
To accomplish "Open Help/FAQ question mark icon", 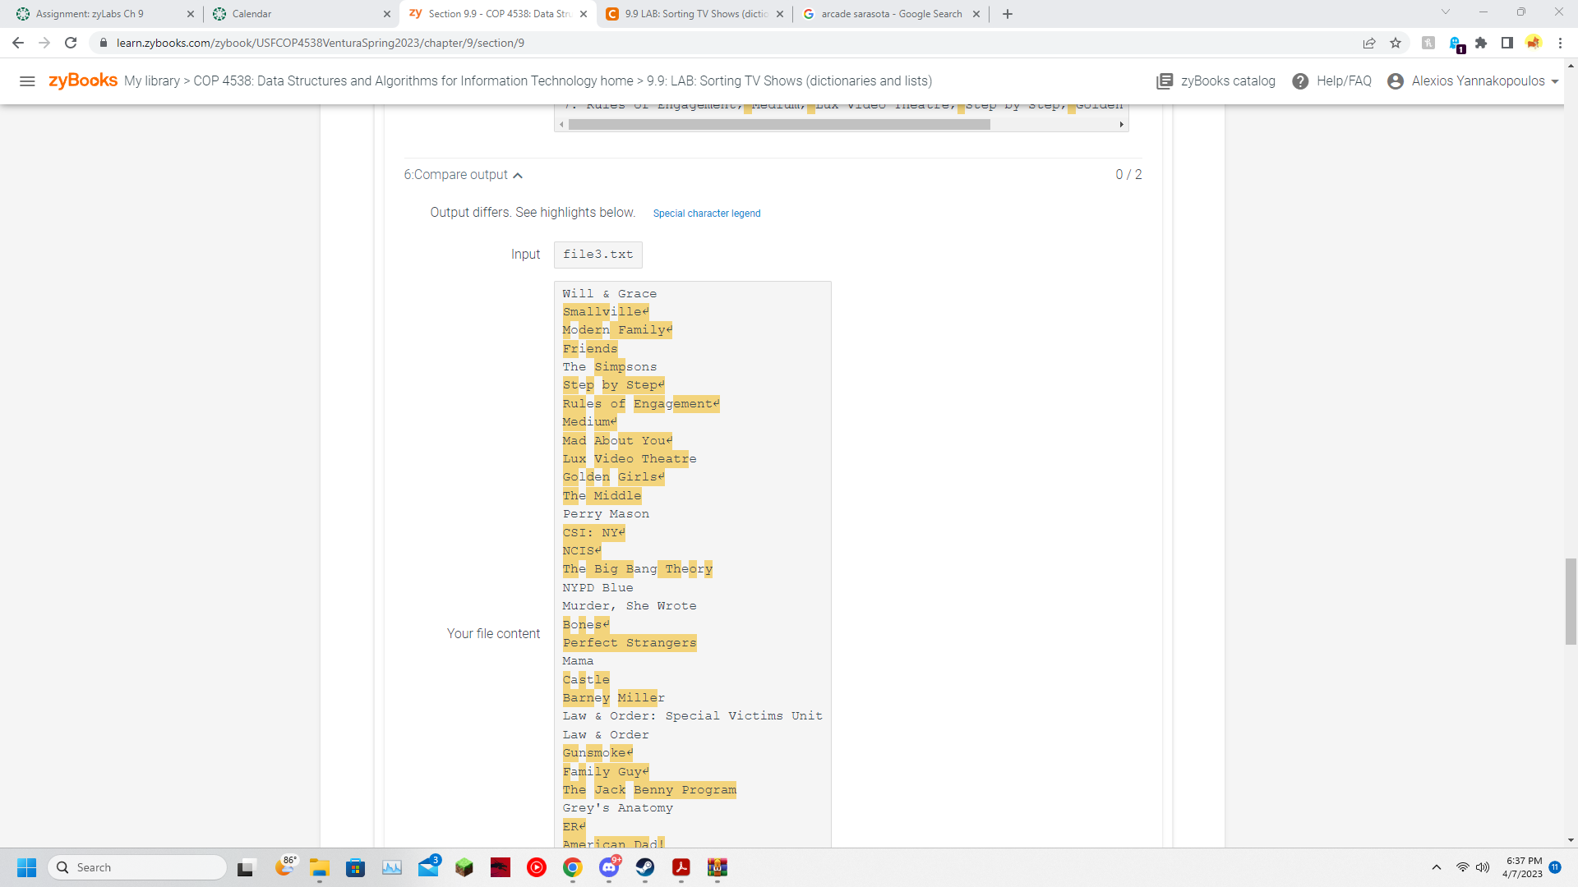I will click(1300, 80).
